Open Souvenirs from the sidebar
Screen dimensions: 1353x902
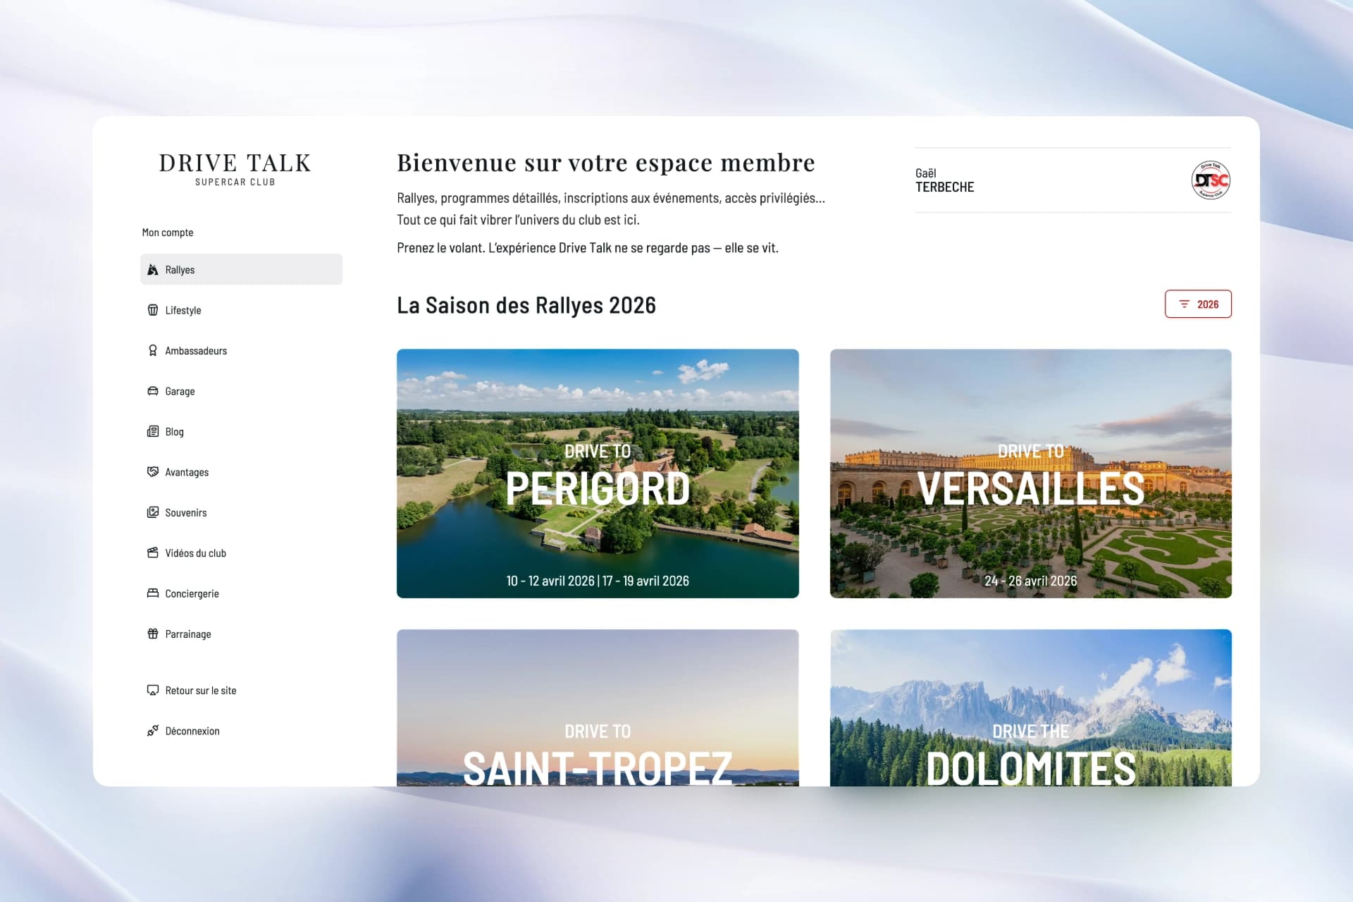(x=241, y=512)
